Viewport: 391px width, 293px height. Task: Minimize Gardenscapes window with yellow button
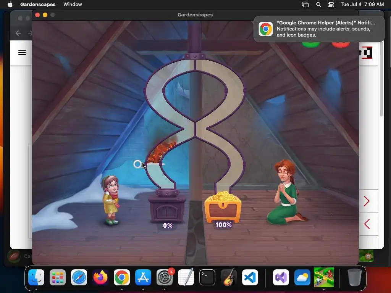(45, 15)
